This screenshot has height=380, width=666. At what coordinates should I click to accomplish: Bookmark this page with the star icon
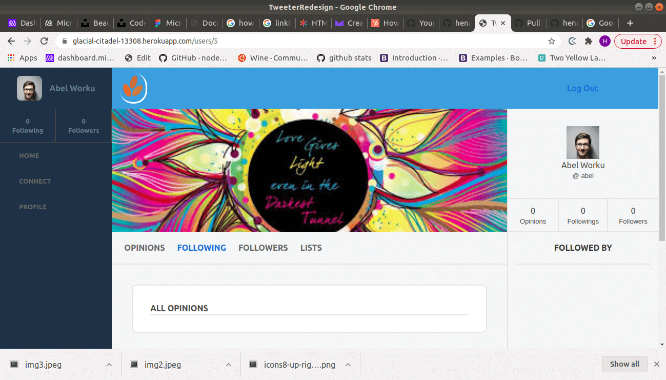tap(552, 41)
